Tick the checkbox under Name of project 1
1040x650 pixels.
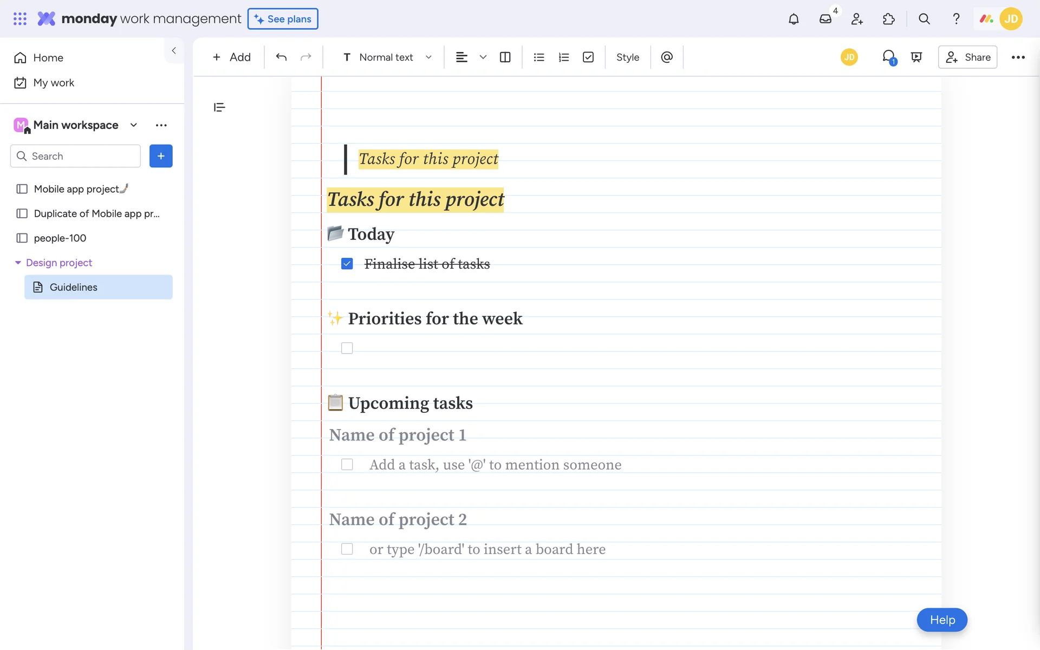point(347,465)
